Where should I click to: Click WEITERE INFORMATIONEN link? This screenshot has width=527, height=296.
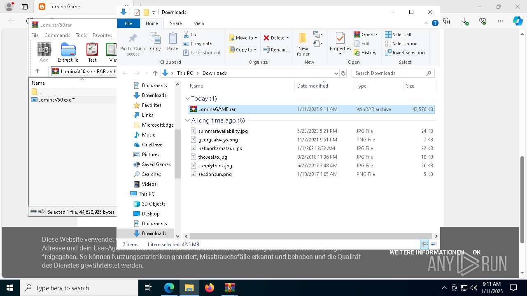click(427, 252)
